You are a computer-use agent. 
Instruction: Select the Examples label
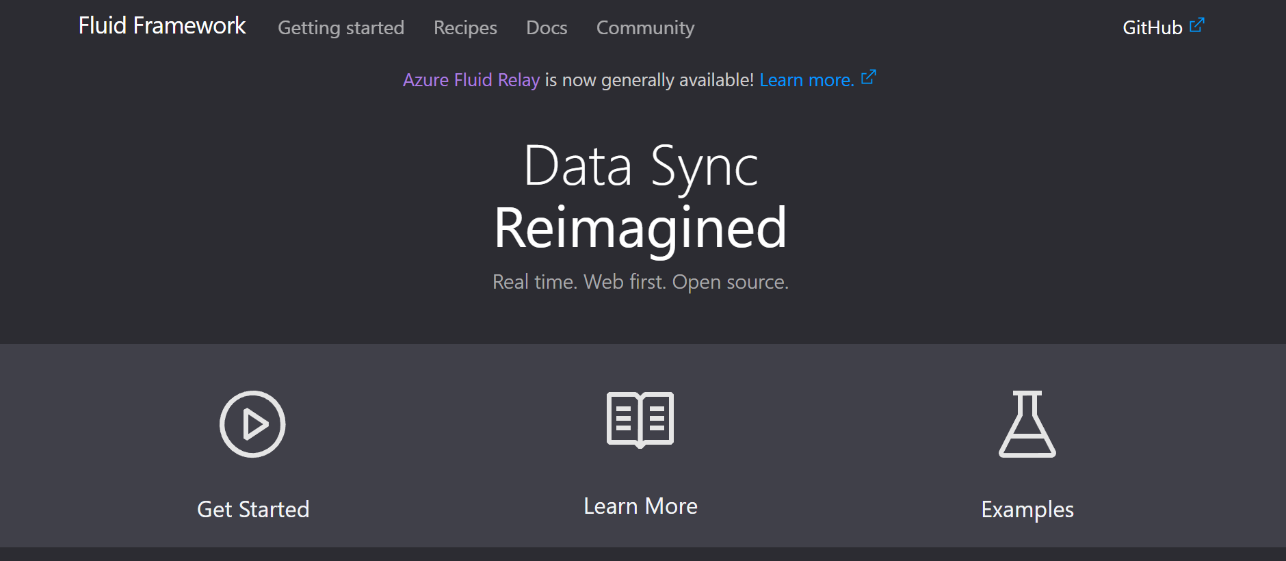click(1027, 510)
